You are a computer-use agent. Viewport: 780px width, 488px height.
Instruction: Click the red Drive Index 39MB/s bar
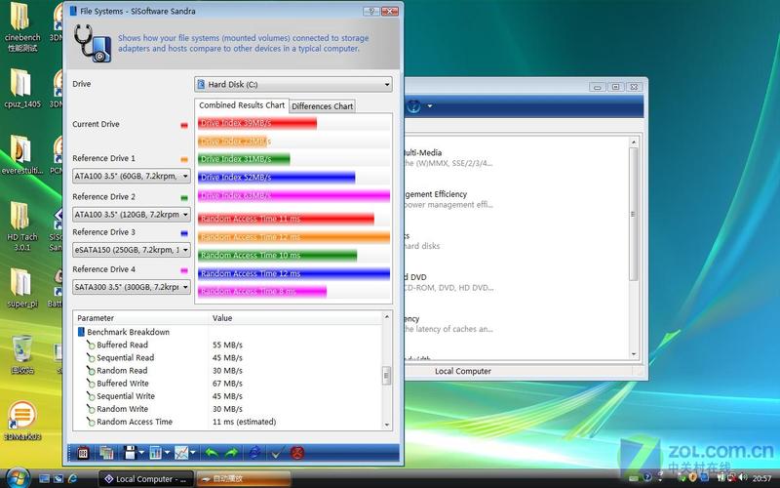click(x=257, y=123)
